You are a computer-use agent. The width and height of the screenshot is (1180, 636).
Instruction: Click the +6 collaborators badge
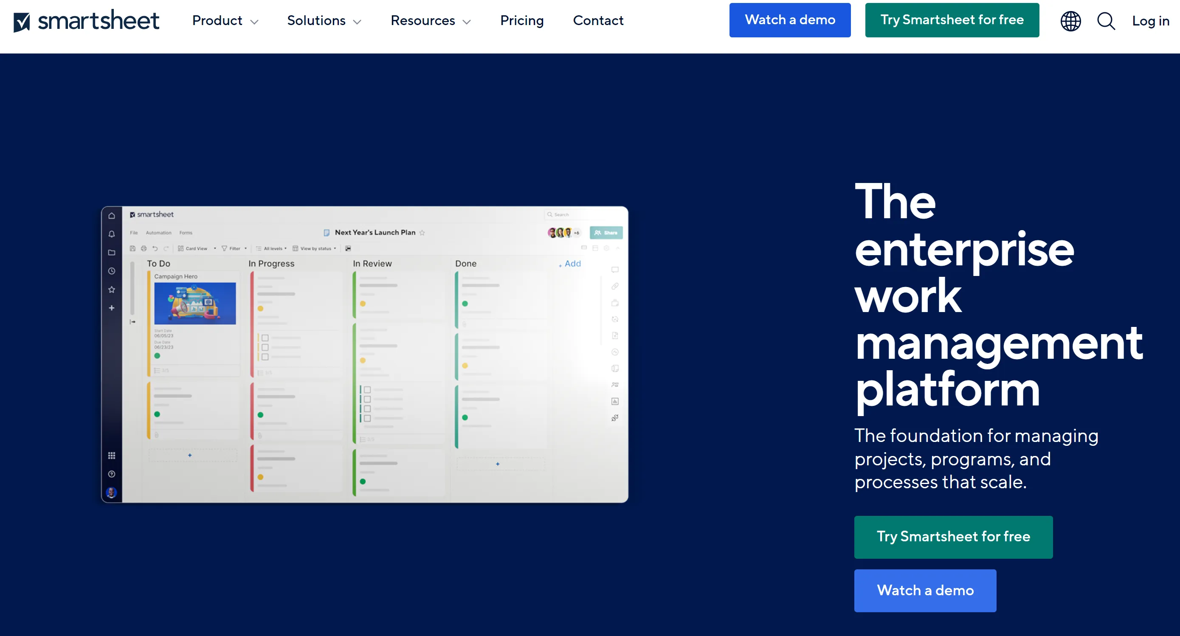[x=577, y=233]
